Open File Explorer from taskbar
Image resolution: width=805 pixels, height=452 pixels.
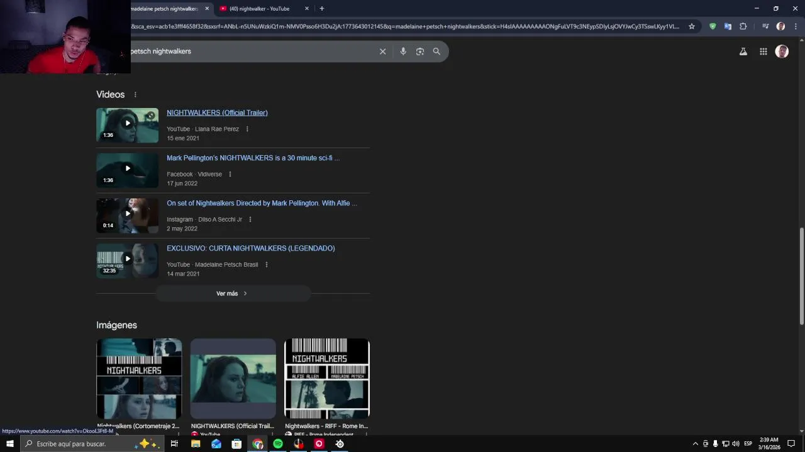pyautogui.click(x=196, y=444)
